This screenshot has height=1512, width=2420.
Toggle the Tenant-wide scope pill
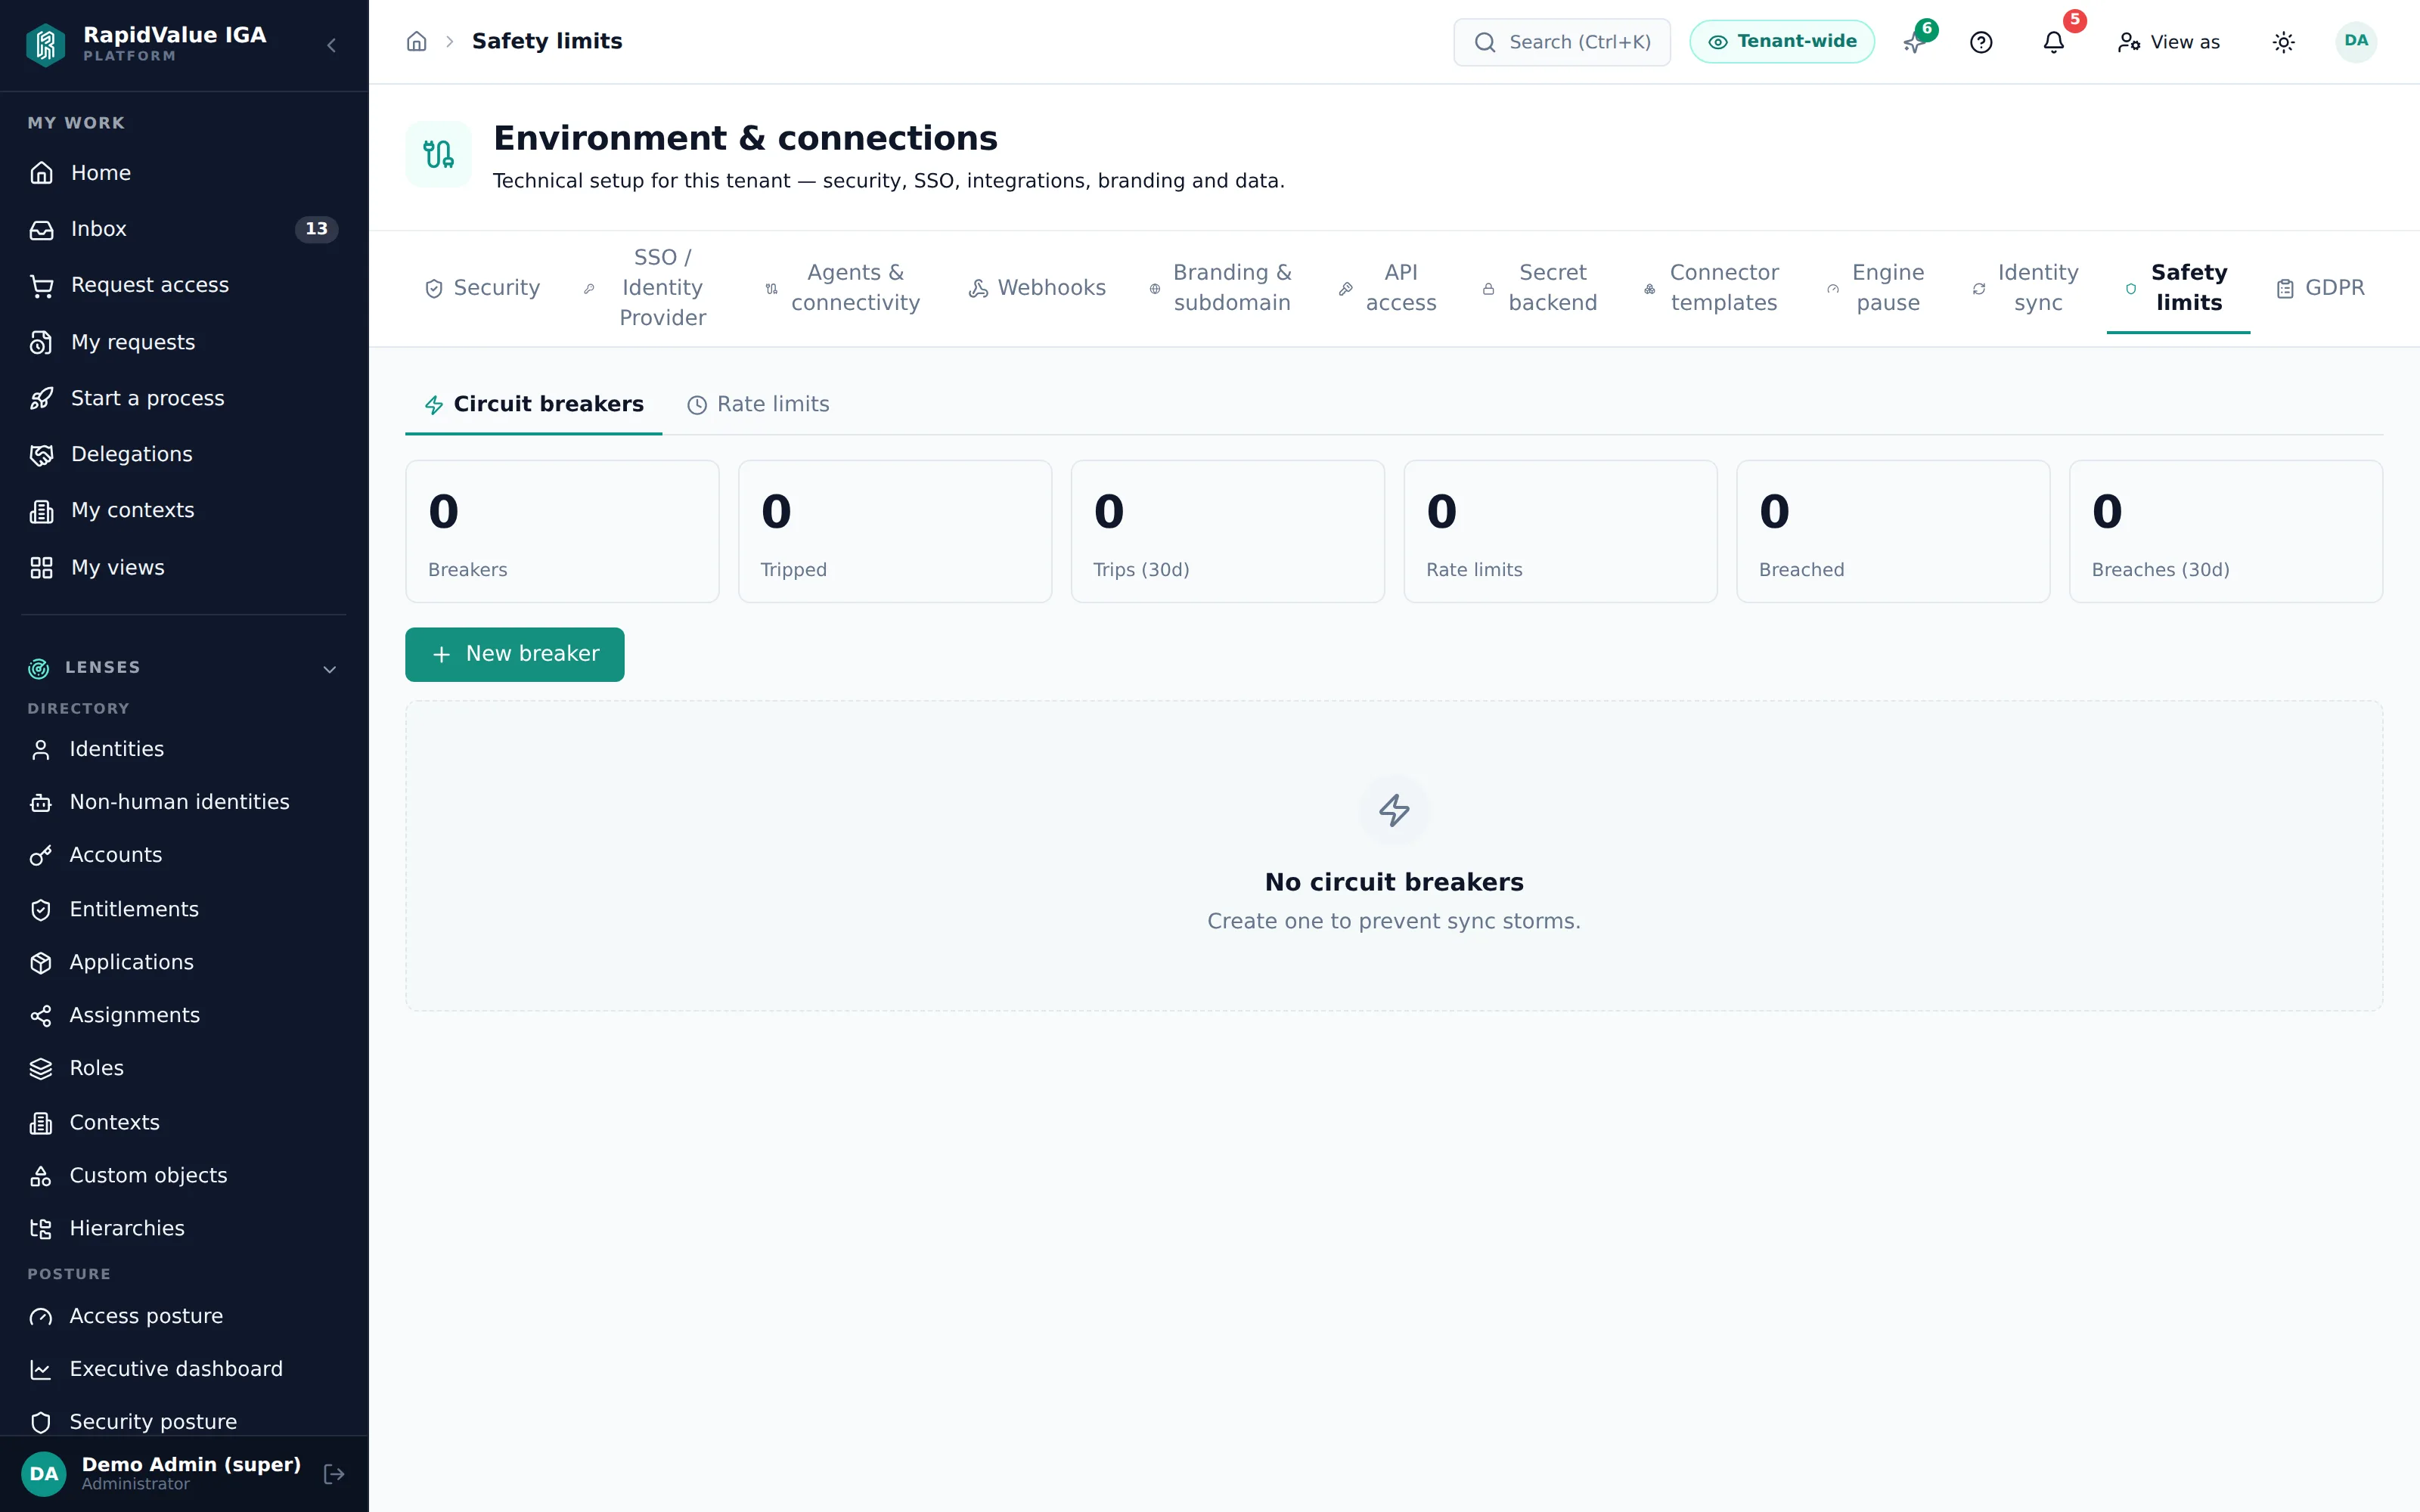tap(1782, 42)
